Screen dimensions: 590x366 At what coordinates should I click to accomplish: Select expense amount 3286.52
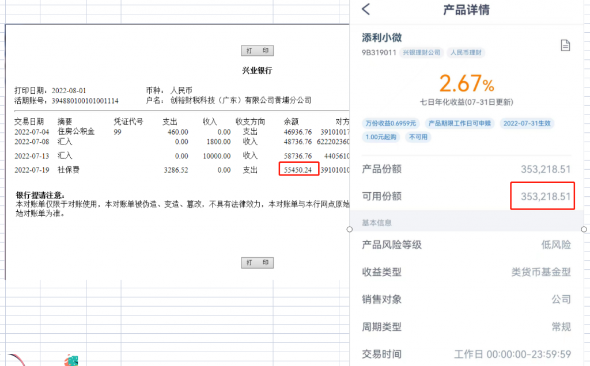coord(176,170)
